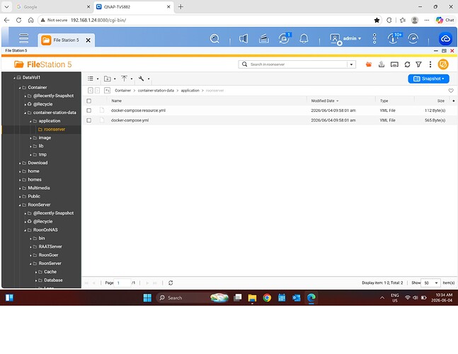Open the view mode list icon
Screen dimensions: 458x354
(x=91, y=79)
